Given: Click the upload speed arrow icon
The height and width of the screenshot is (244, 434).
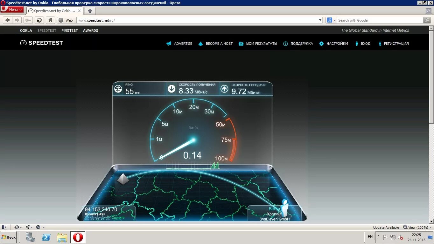Looking at the screenshot, I should tap(224, 89).
